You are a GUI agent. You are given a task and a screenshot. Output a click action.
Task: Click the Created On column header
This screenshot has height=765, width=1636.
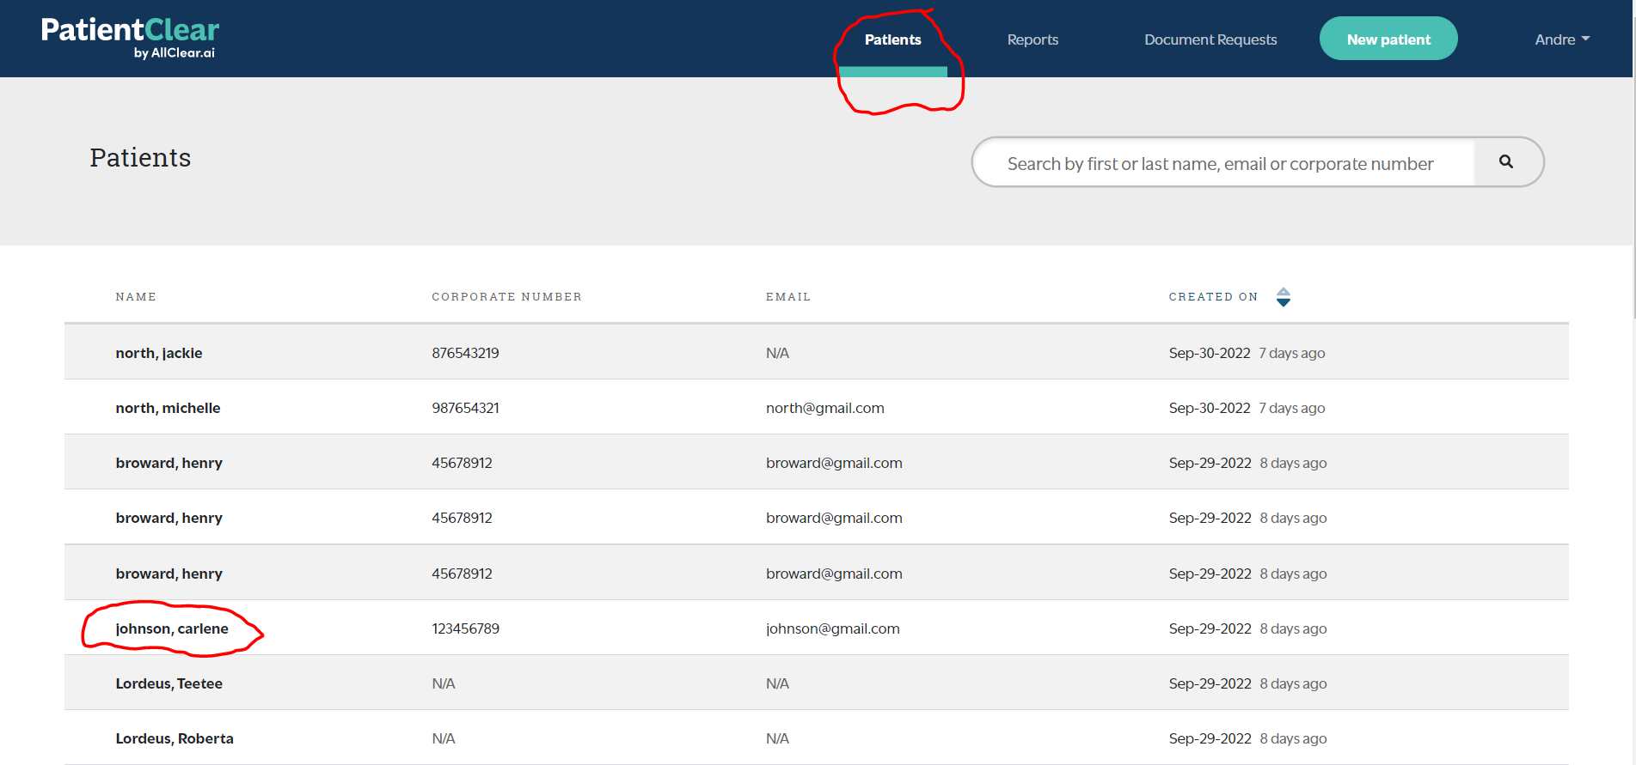1213,297
